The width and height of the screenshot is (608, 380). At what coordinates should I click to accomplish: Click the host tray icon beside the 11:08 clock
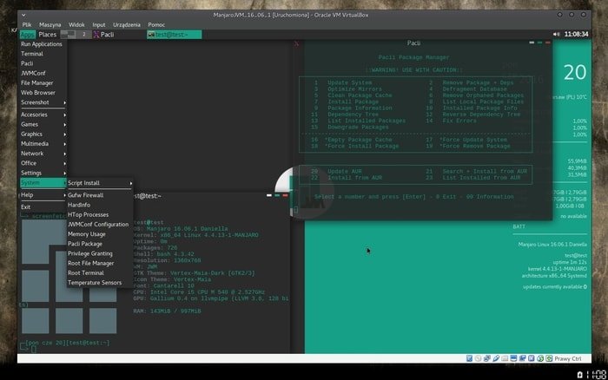[579, 375]
